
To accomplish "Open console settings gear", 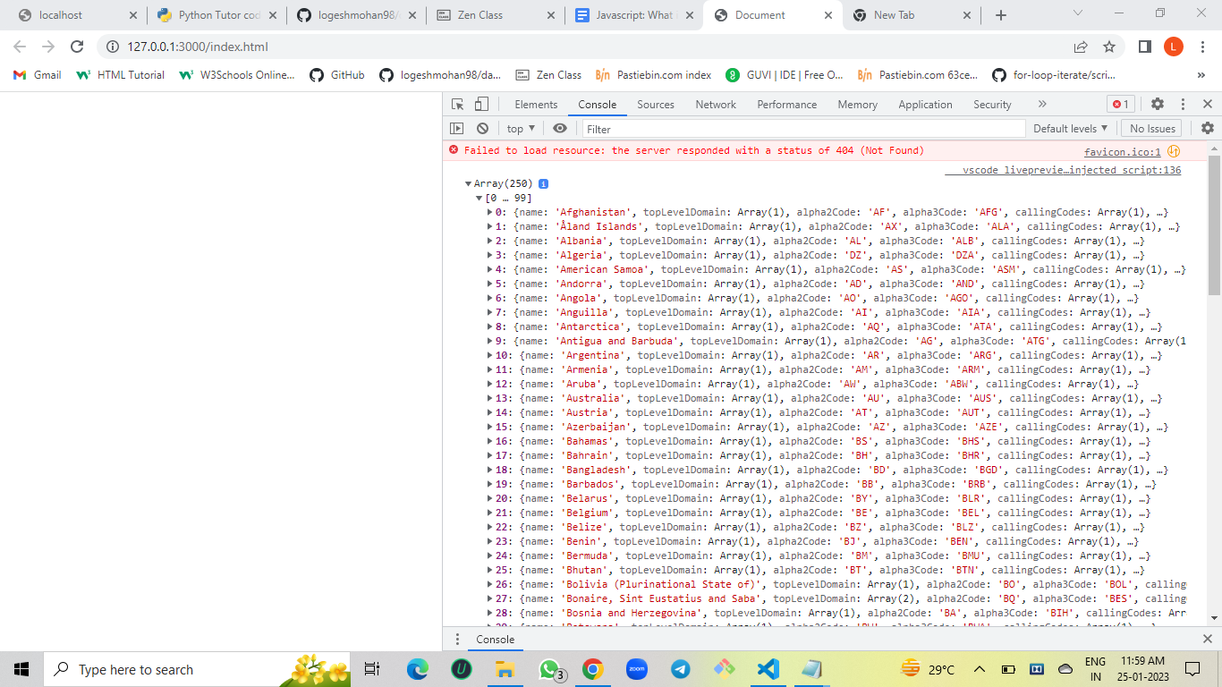I will pyautogui.click(x=1207, y=128).
